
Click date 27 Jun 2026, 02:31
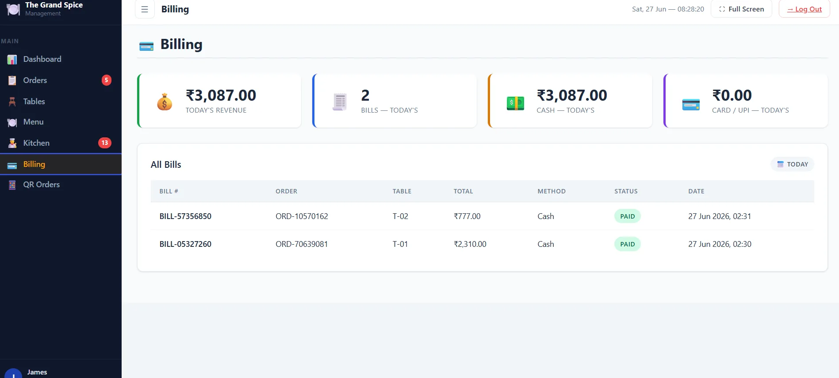[720, 216]
